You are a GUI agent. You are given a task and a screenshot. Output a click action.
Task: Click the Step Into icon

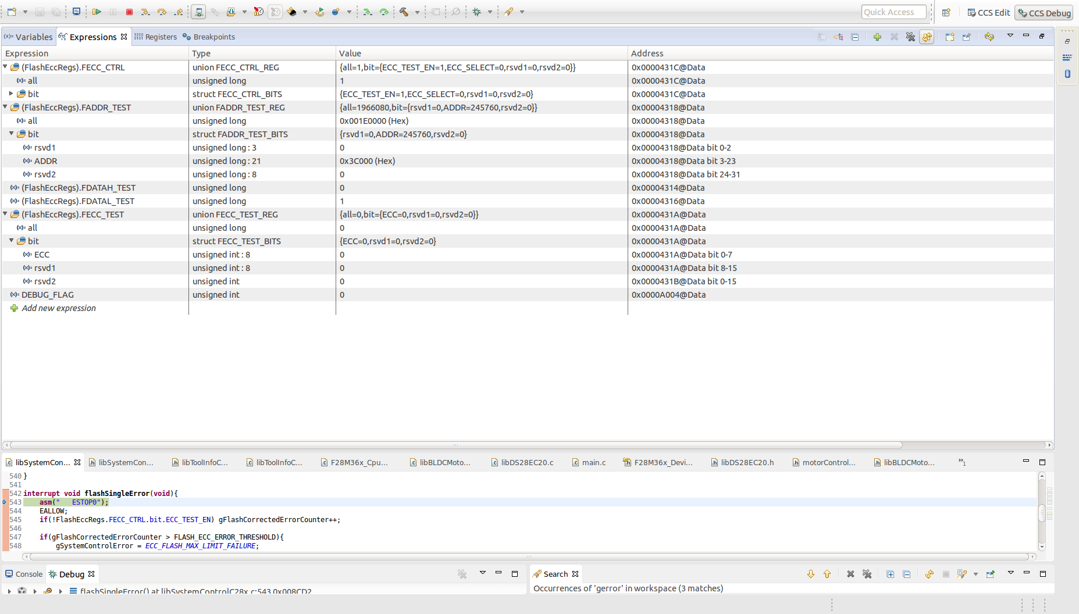[145, 12]
